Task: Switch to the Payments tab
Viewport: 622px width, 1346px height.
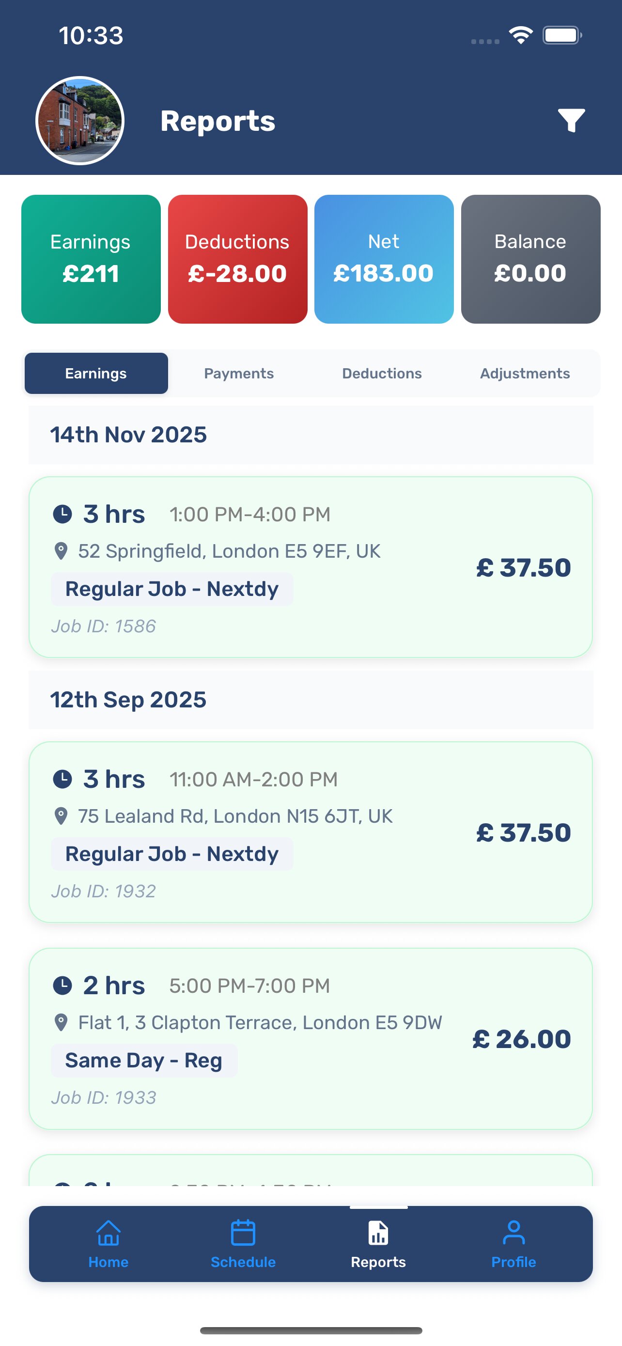Action: pos(239,374)
